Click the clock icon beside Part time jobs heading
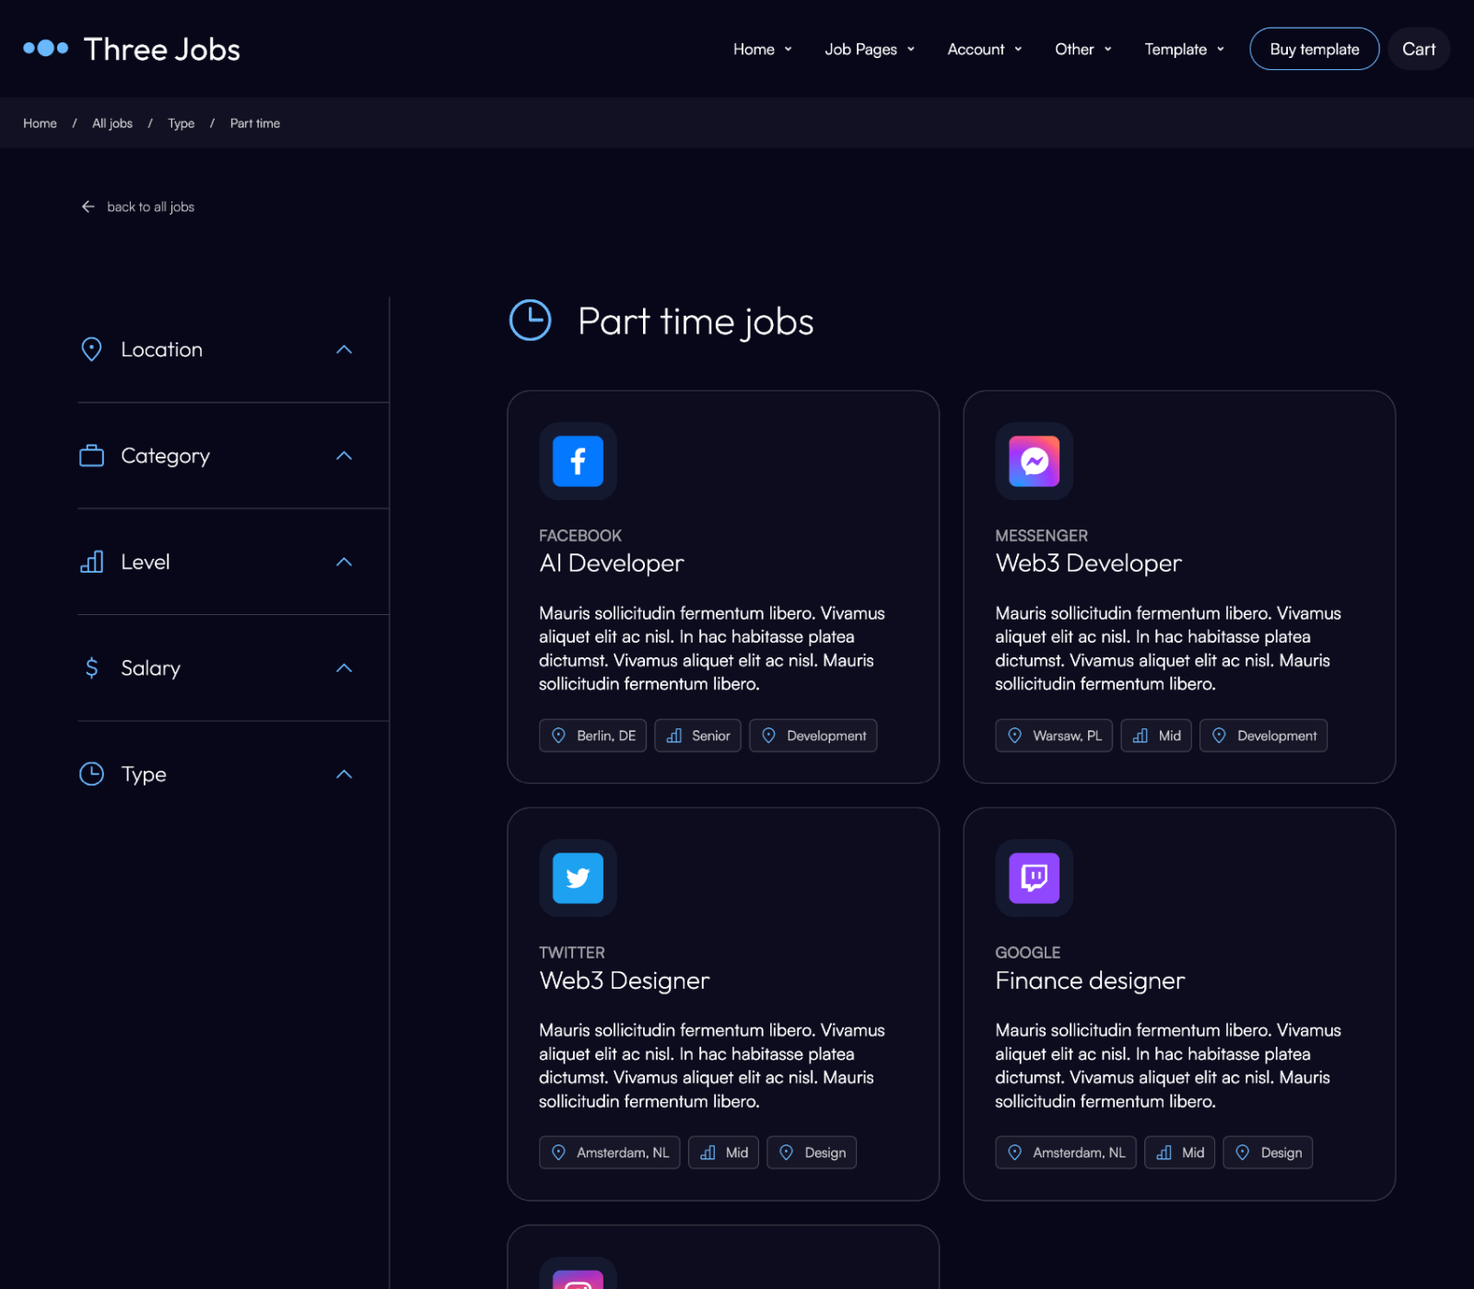This screenshot has width=1474, height=1289. [531, 320]
